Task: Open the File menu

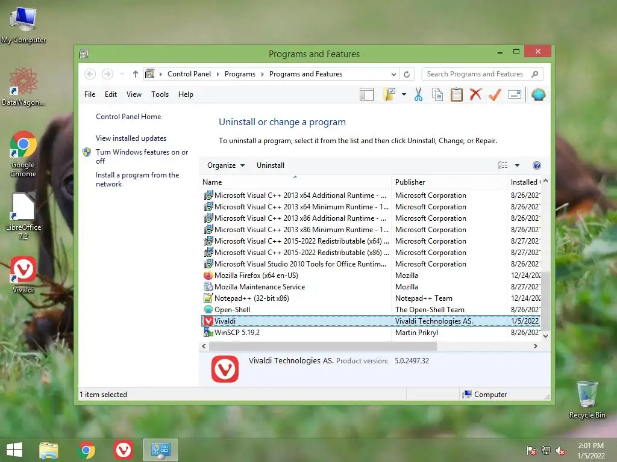Action: pos(90,94)
